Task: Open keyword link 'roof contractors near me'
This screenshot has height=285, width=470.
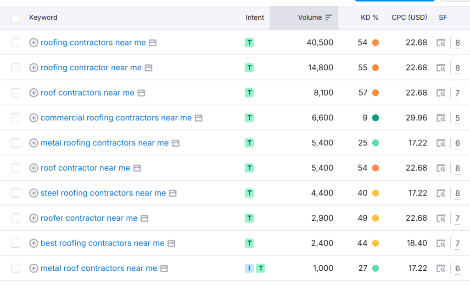Action: 88,93
